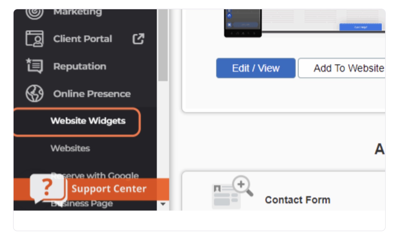Open the Marketing menu item
Image resolution: width=396 pixels, height=241 pixels.
coord(78,12)
